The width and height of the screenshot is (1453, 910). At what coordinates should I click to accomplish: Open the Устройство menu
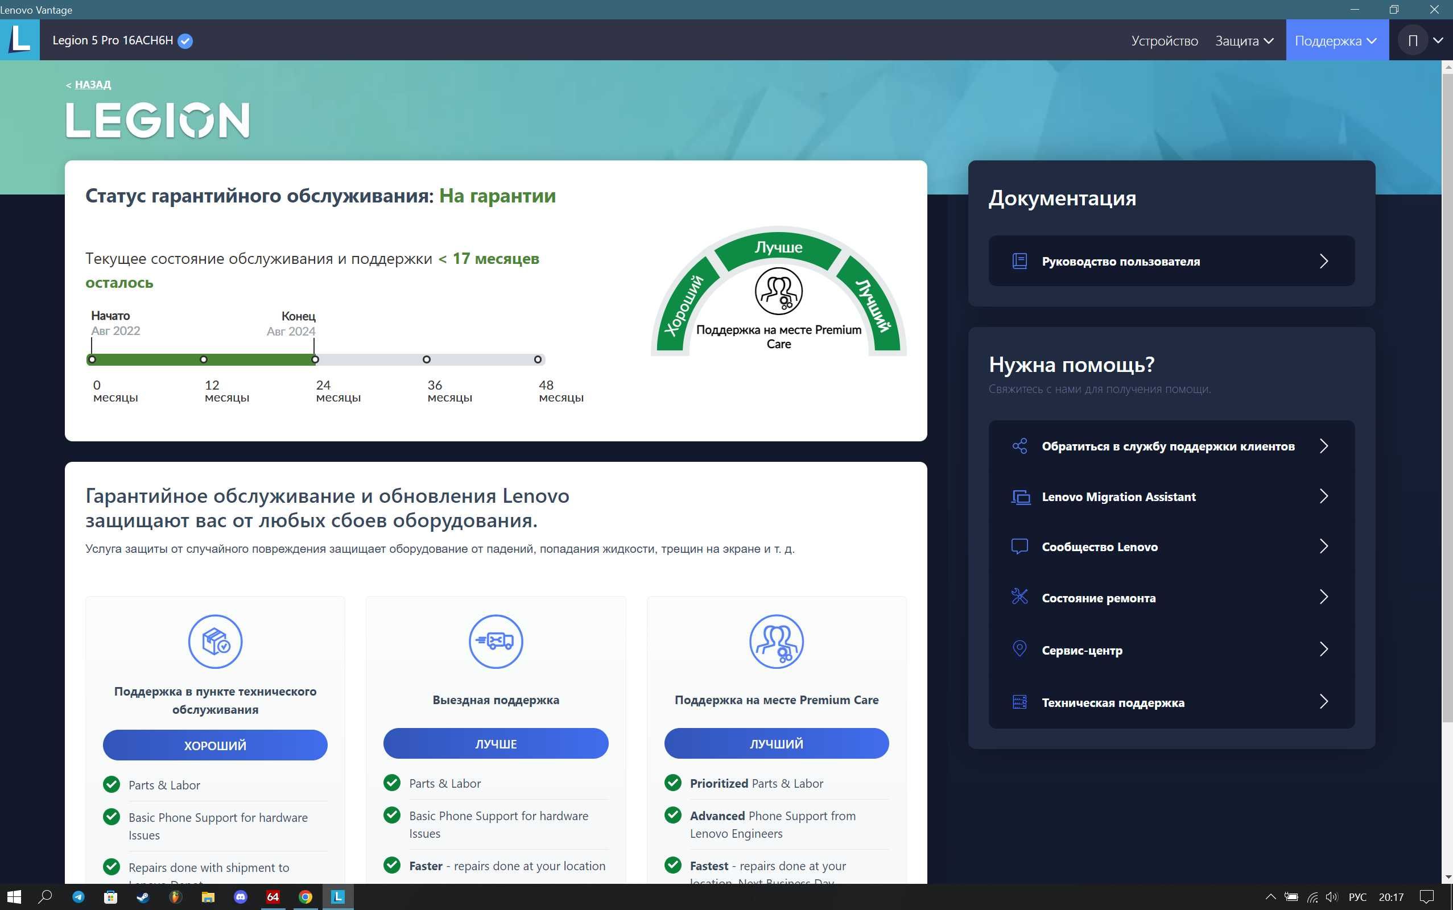tap(1165, 40)
